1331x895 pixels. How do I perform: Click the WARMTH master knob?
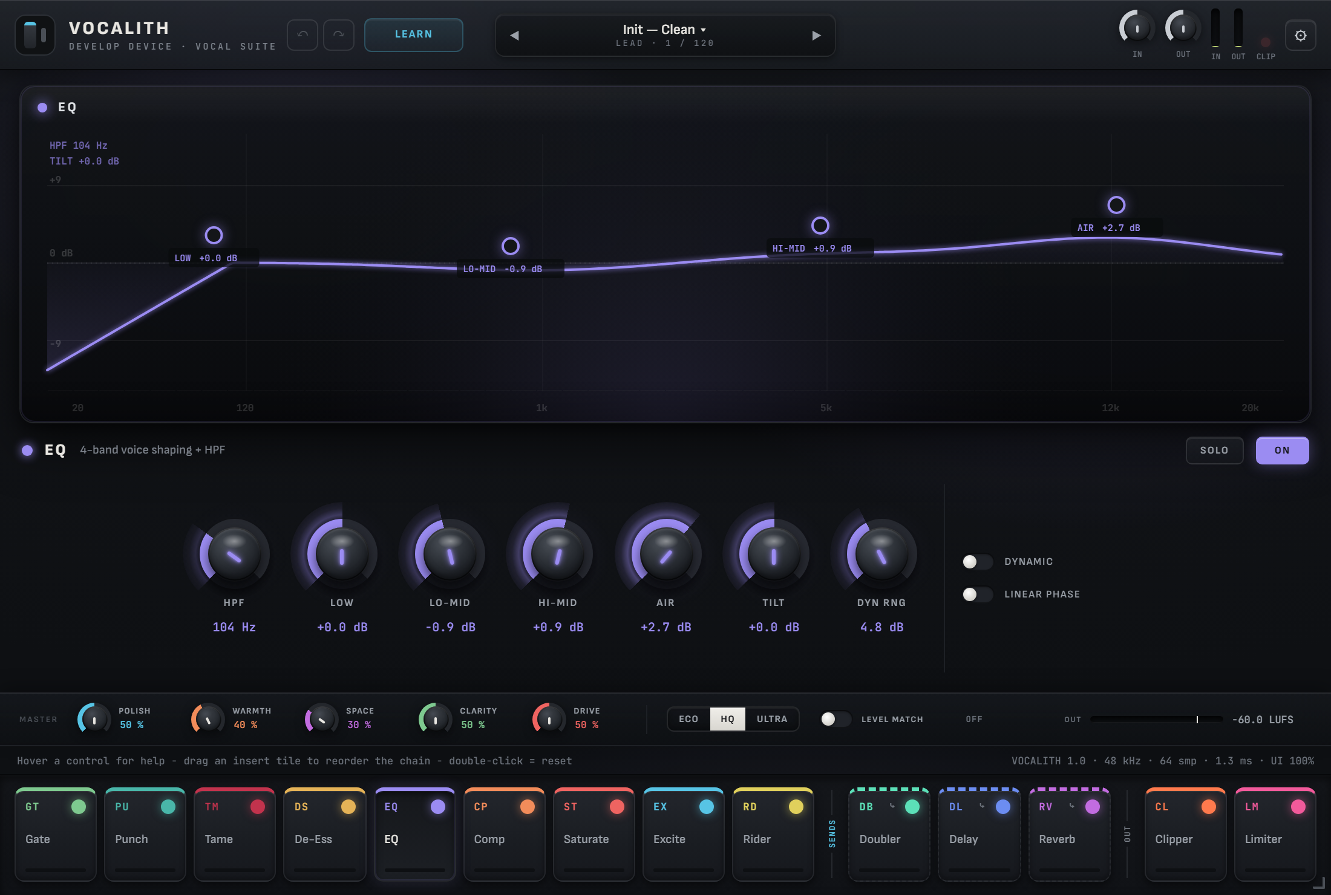click(x=208, y=719)
